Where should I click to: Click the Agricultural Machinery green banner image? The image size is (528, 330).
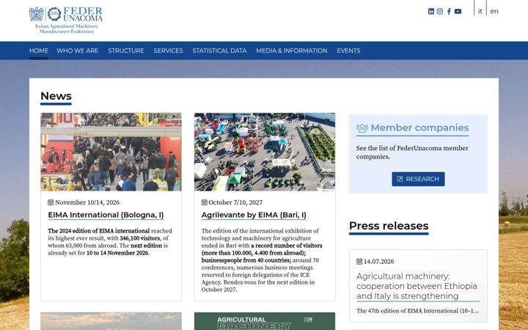[265, 321]
